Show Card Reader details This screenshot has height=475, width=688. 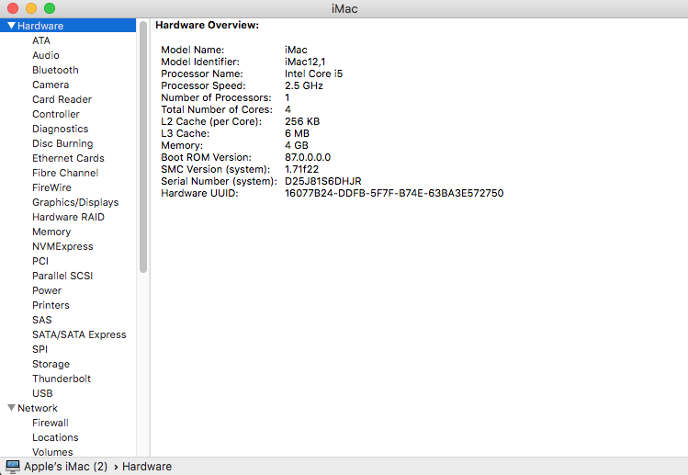pyautogui.click(x=62, y=99)
